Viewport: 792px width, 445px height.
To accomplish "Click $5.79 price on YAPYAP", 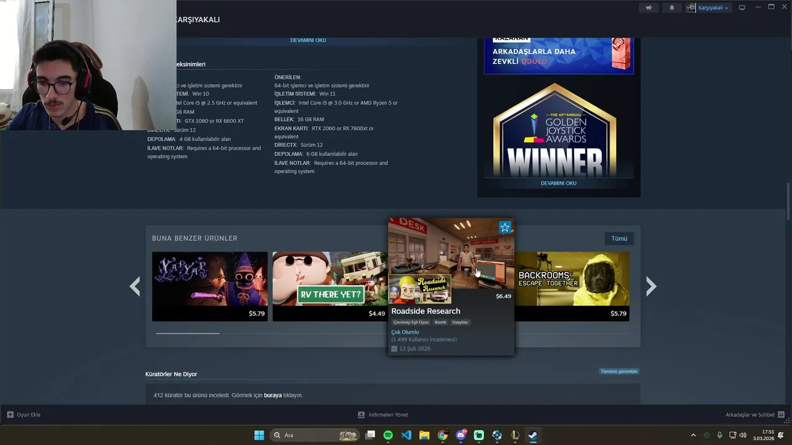I will pyautogui.click(x=256, y=313).
